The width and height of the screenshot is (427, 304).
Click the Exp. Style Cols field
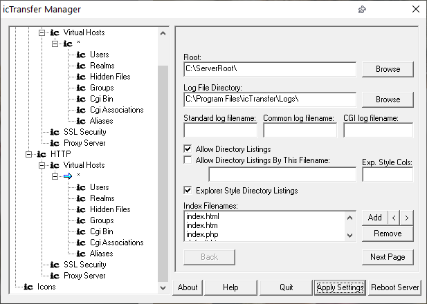(388, 174)
